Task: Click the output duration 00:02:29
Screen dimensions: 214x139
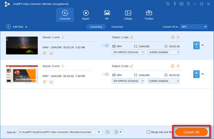Action: (x=174, y=46)
